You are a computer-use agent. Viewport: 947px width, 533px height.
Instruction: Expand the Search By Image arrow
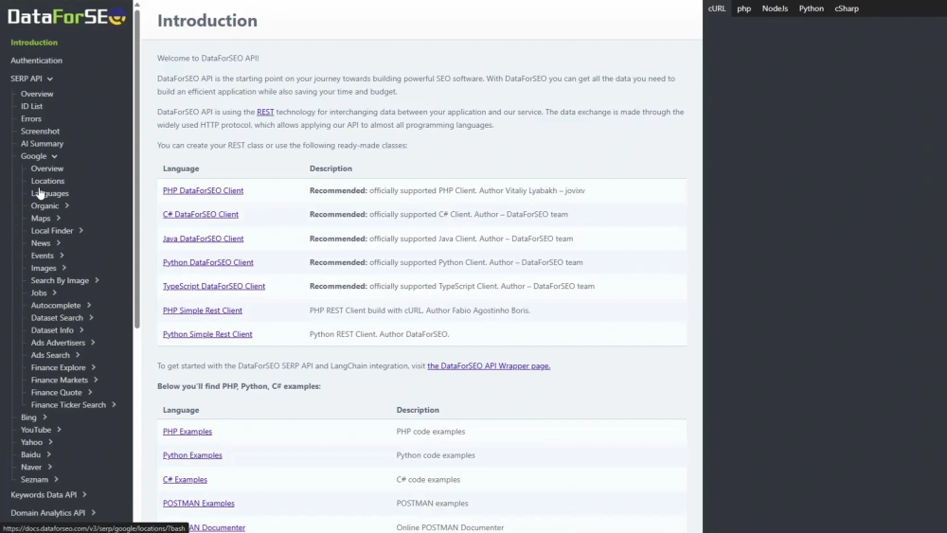coord(97,280)
